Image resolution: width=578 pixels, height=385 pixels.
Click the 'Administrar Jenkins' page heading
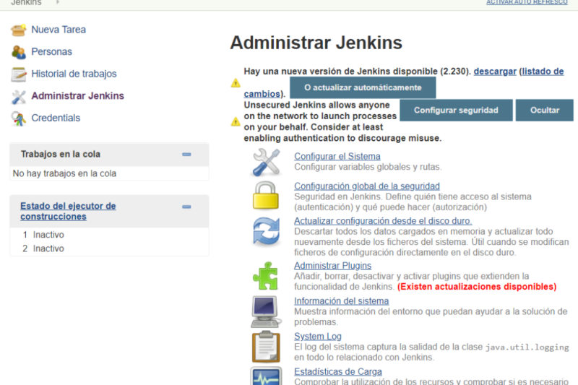[316, 43]
